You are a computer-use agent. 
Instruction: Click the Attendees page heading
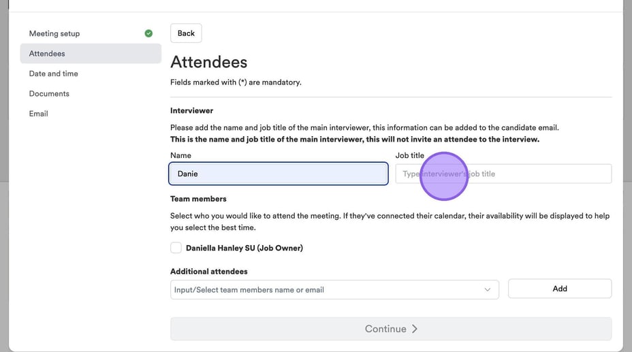tap(208, 62)
